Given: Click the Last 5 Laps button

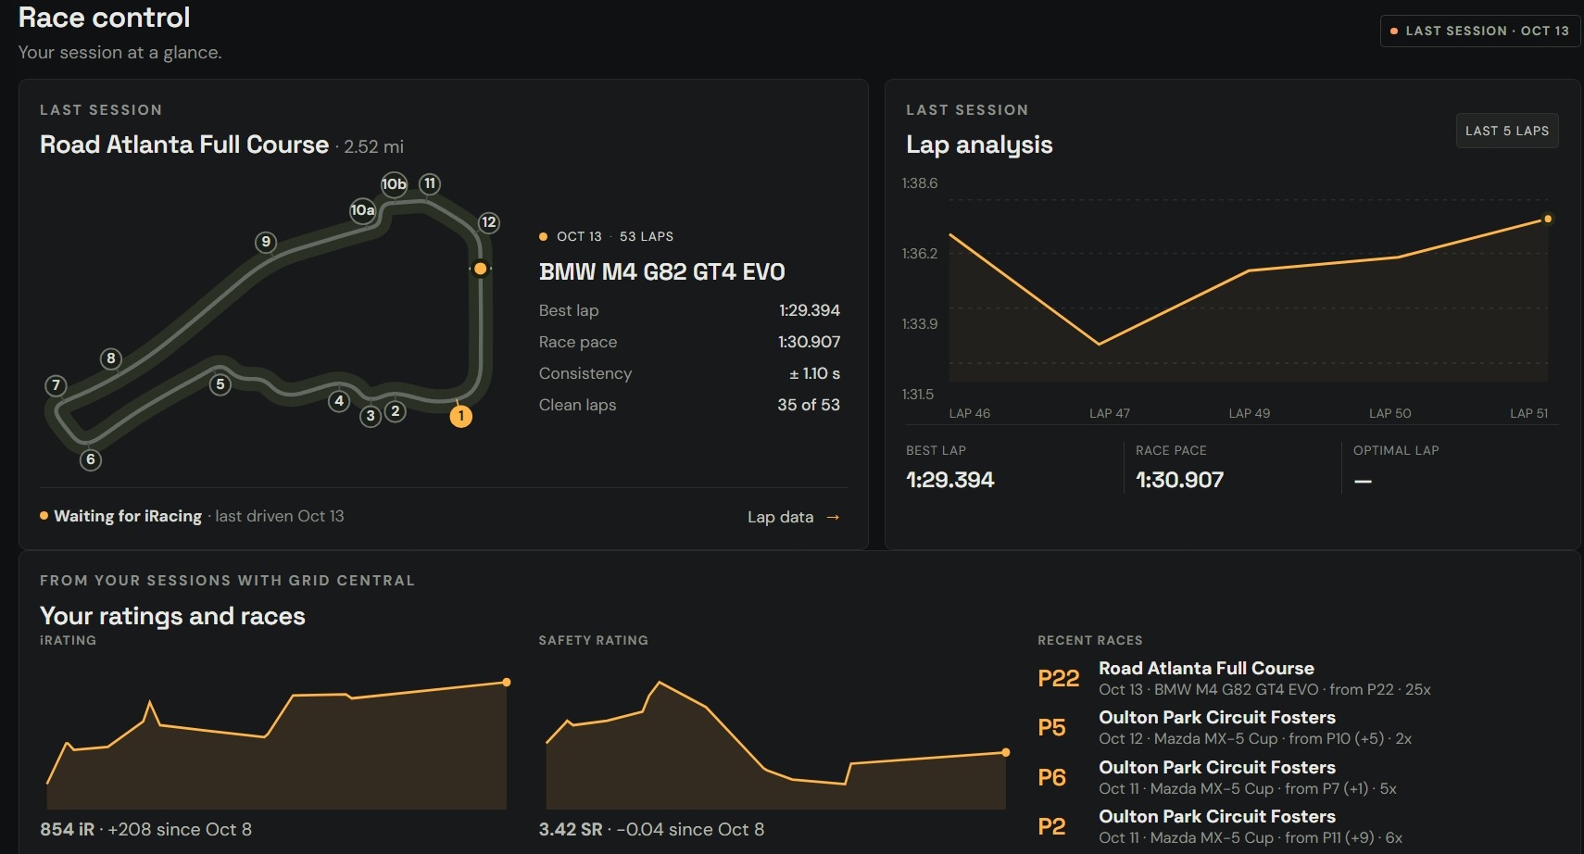Looking at the screenshot, I should tap(1507, 131).
